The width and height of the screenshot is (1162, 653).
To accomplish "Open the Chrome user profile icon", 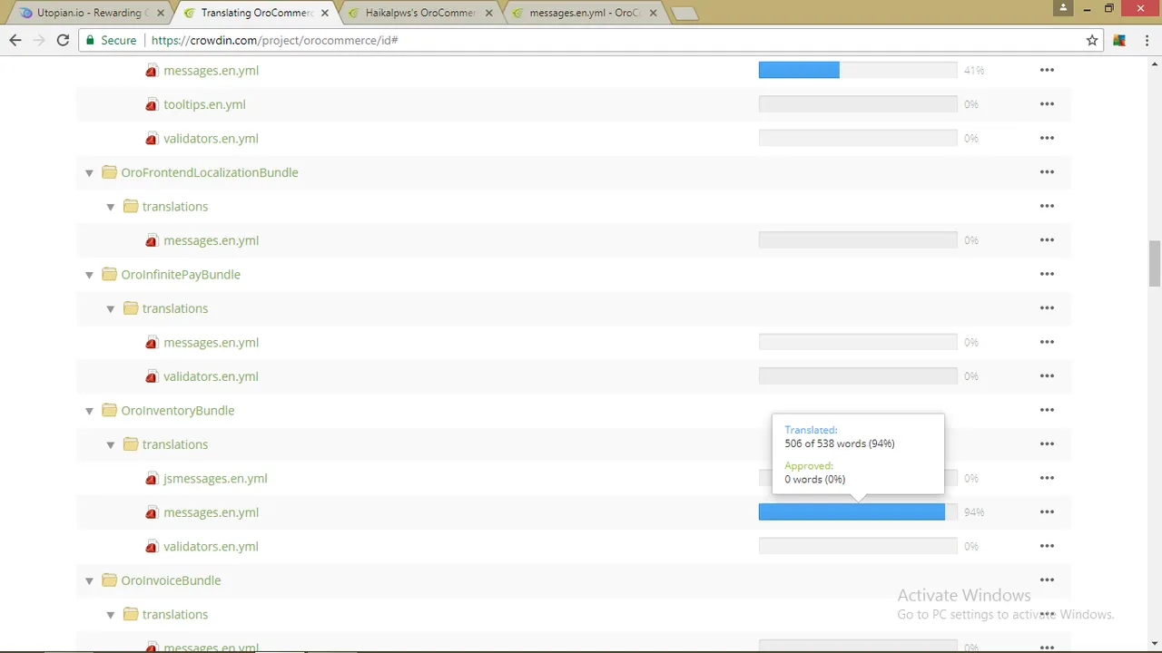I will (1064, 8).
